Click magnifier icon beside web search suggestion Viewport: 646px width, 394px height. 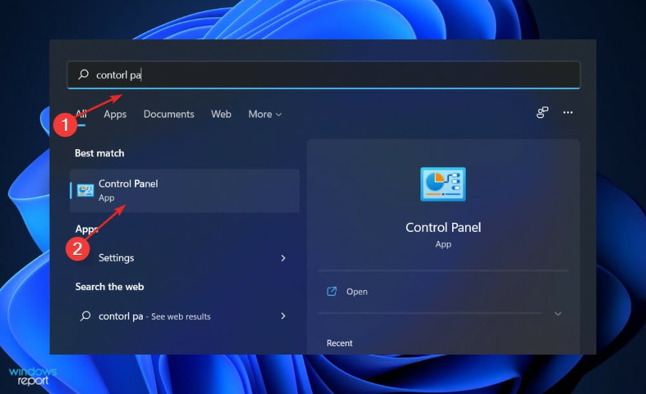point(85,316)
